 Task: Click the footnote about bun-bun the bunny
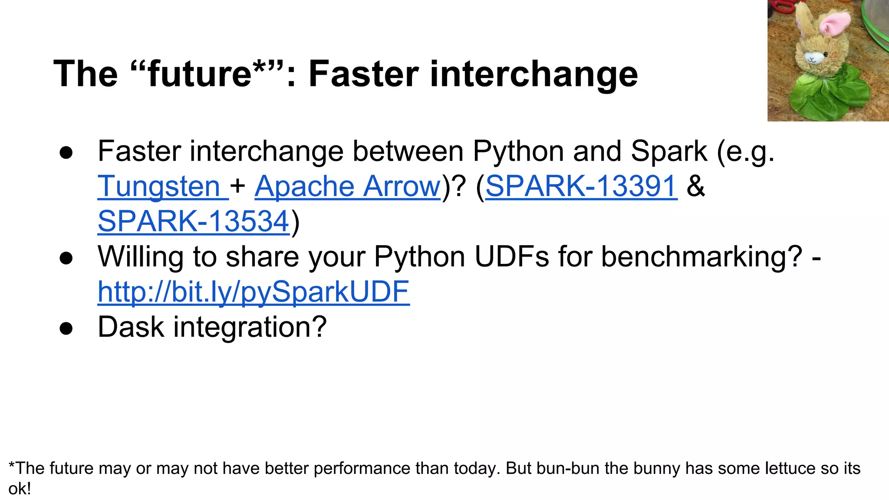434,468
